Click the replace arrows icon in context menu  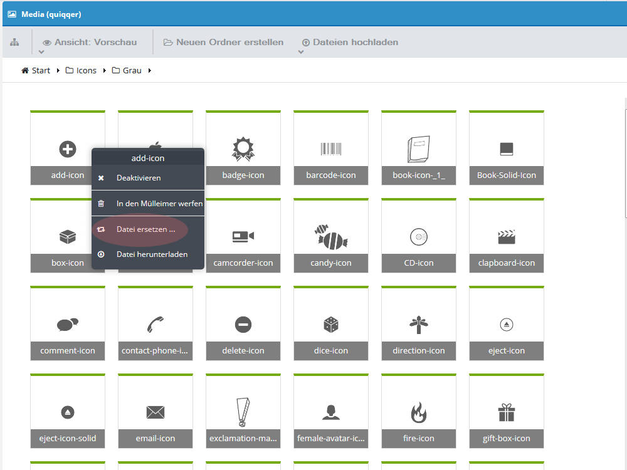coord(101,229)
